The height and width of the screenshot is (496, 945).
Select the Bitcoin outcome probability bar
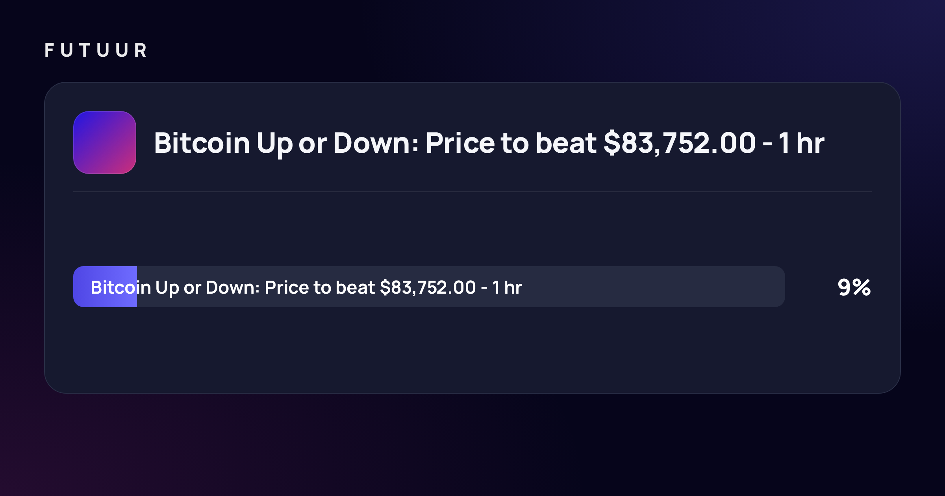(429, 287)
